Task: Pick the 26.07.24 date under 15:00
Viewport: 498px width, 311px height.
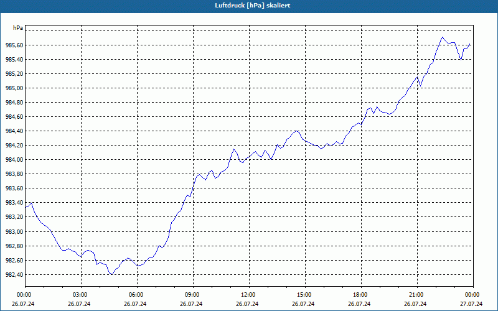Action: click(x=303, y=304)
